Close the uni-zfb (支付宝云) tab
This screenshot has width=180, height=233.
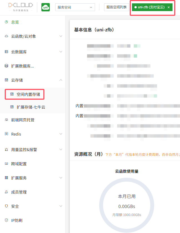click(169, 7)
